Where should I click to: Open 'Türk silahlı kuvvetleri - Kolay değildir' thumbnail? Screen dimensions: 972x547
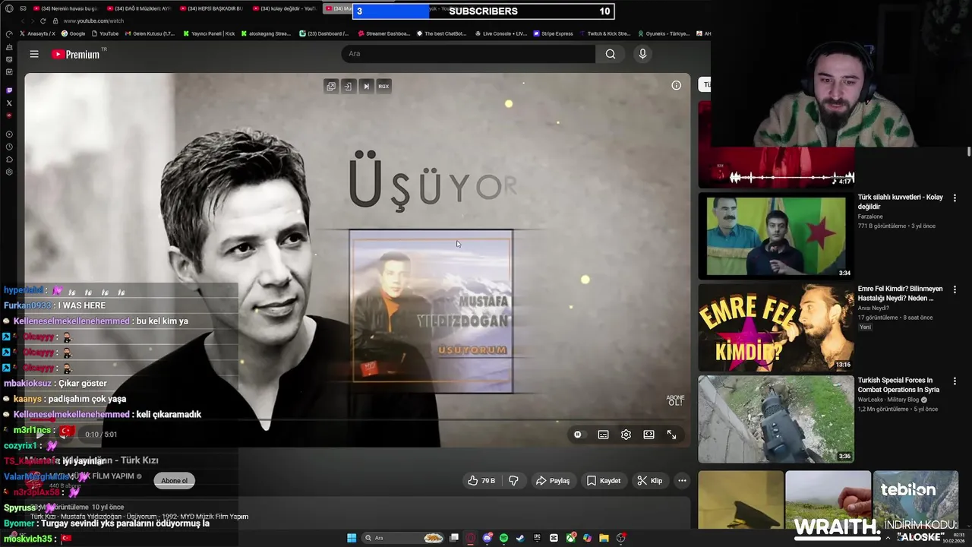(776, 236)
